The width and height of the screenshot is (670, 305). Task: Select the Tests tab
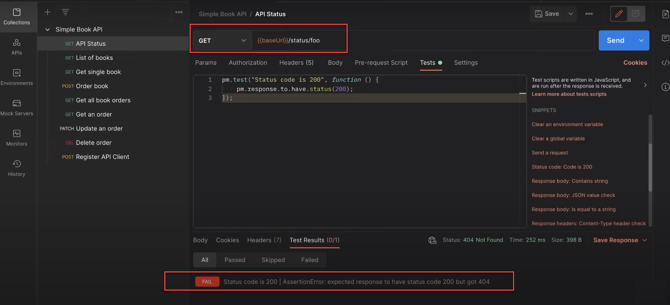[x=431, y=63]
